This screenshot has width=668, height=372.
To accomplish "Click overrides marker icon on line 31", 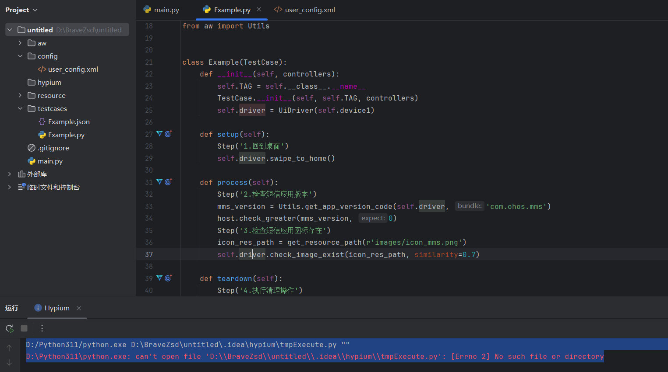I will pyautogui.click(x=168, y=182).
